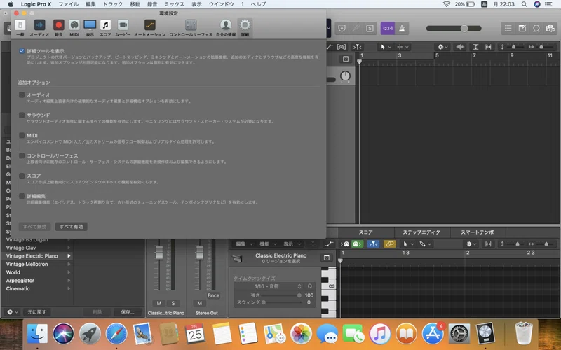The width and height of the screenshot is (561, 350).
Task: Open the loop browser button
Action: coord(536,28)
